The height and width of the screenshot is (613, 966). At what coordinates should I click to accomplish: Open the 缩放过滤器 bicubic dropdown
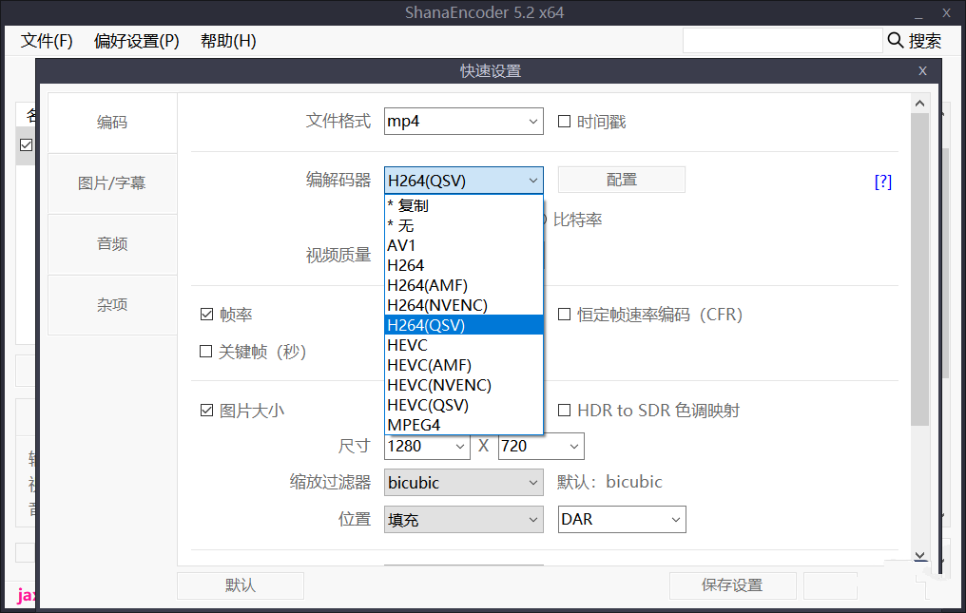(463, 483)
